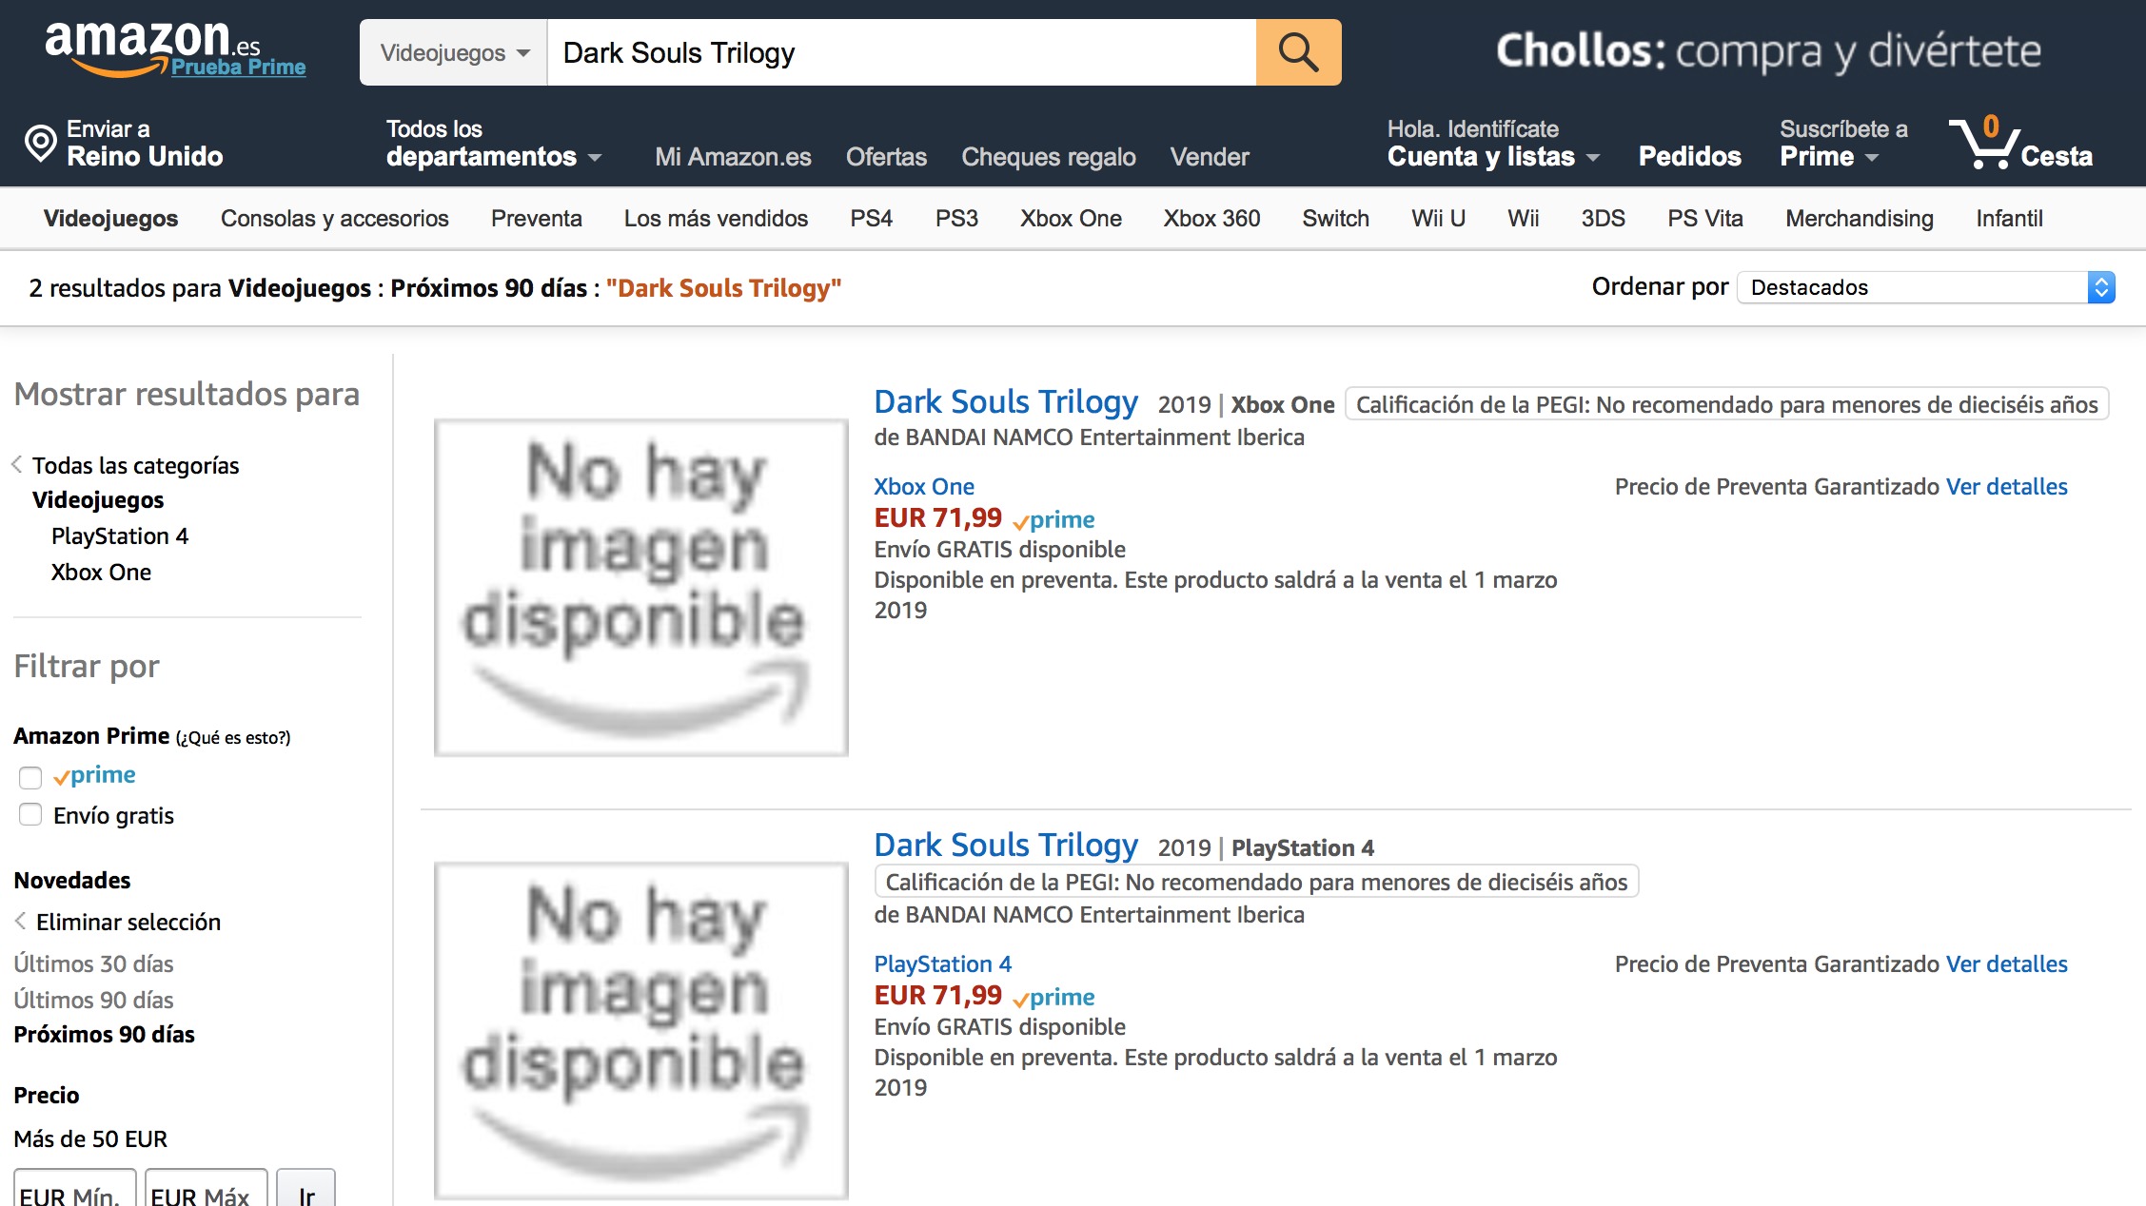Click the Amazon.es logo
The height and width of the screenshot is (1206, 2146).
[x=152, y=46]
